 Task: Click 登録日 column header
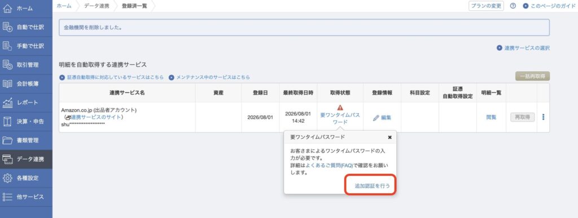tap(260, 92)
